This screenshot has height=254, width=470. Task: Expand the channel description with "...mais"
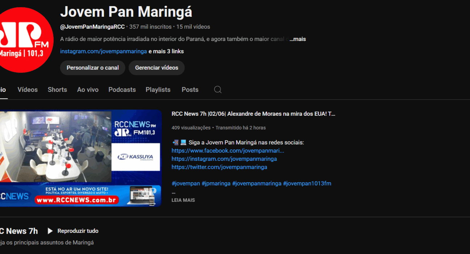pos(298,39)
